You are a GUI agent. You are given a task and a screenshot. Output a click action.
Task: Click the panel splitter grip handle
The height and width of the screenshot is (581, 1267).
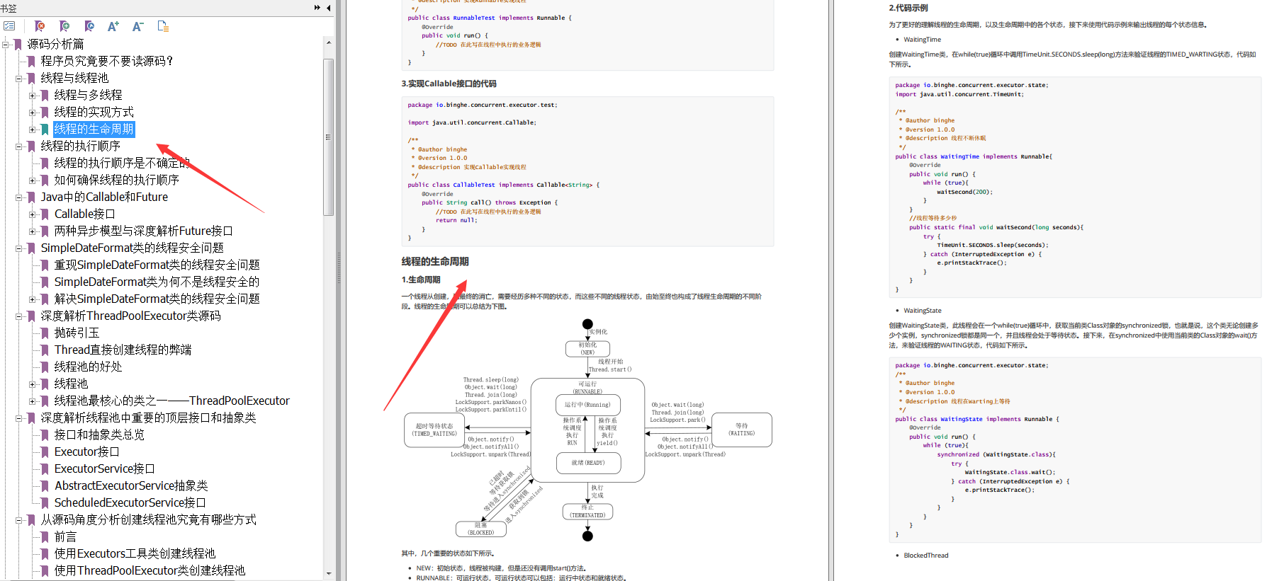[339, 269]
